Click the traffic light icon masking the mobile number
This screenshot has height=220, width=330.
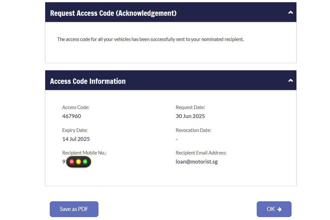click(78, 162)
